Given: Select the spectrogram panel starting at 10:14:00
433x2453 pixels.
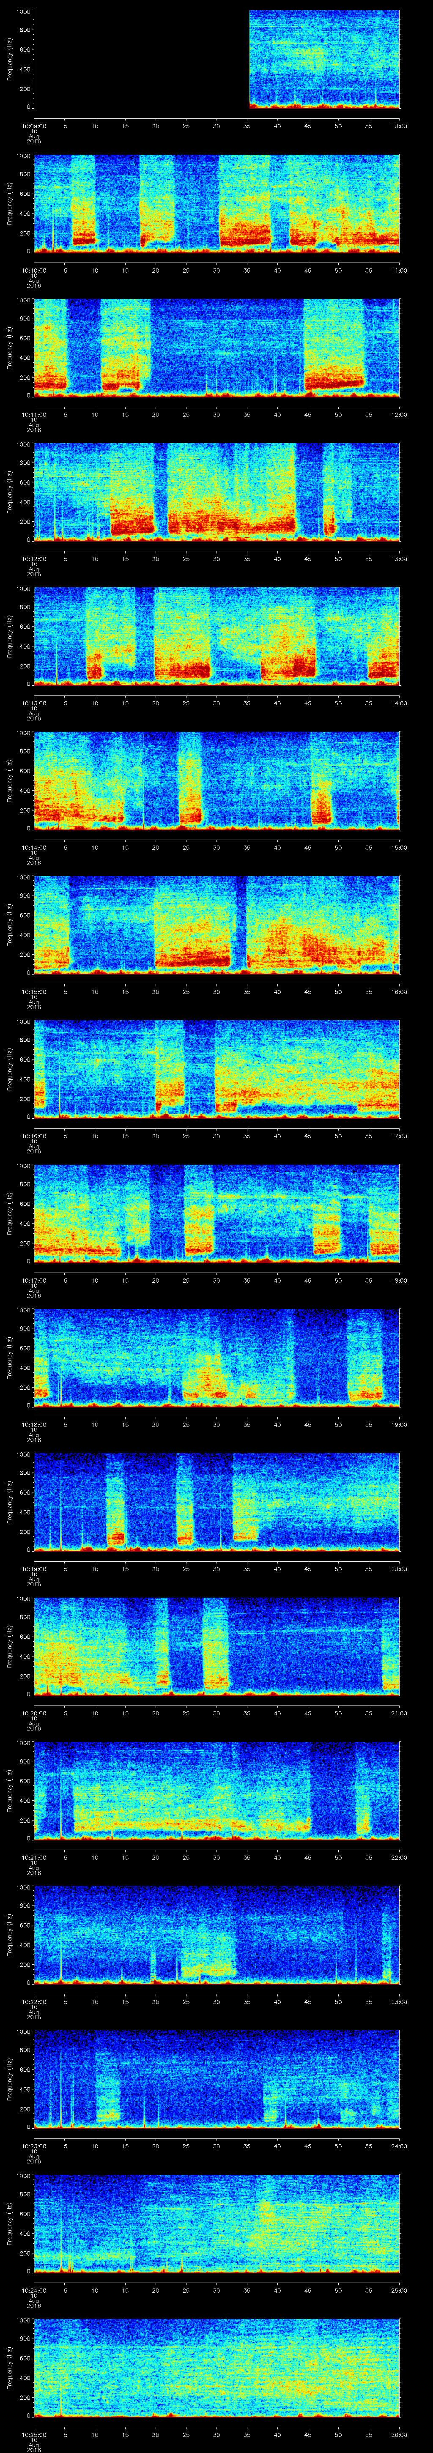Looking at the screenshot, I should [x=217, y=781].
